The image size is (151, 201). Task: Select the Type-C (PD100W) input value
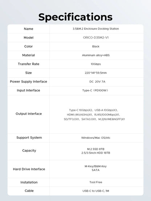pyautogui.click(x=95, y=91)
